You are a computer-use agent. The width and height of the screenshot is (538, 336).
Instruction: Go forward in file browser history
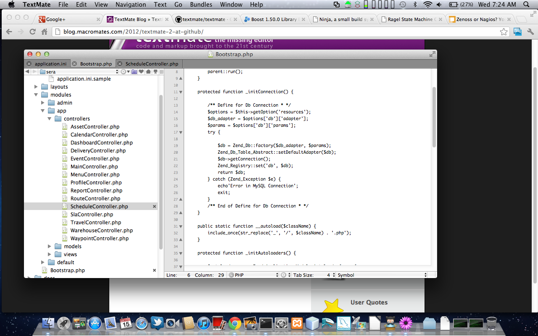tap(34, 72)
